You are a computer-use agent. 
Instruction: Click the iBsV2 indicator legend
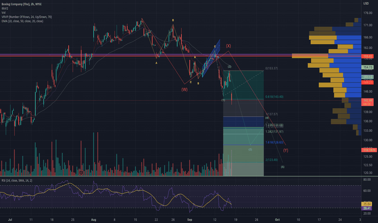(x=5, y=9)
